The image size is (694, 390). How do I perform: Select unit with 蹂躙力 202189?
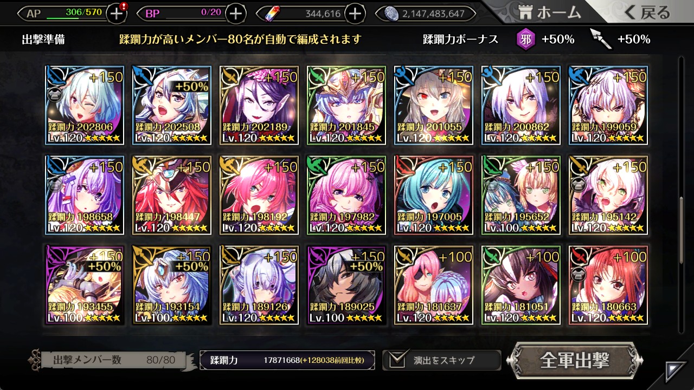click(x=259, y=105)
